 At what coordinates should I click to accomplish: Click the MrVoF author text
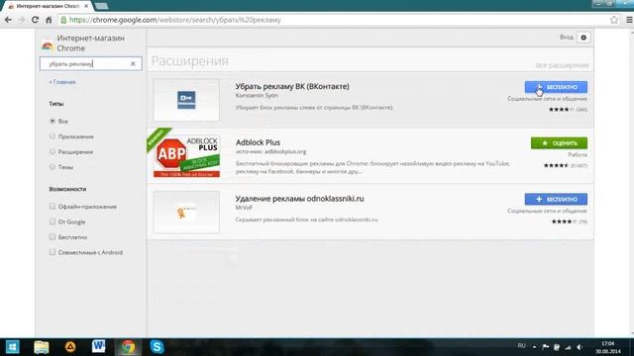pos(244,208)
